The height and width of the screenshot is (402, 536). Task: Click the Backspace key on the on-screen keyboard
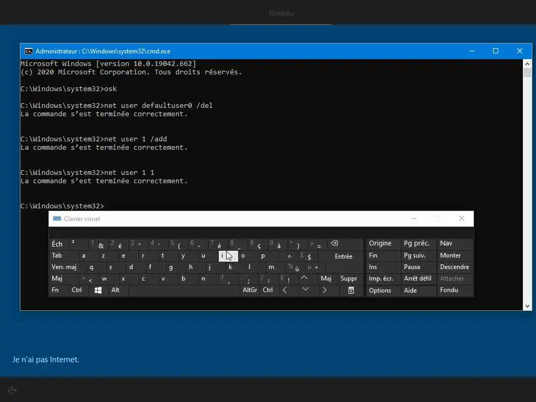coord(345,244)
